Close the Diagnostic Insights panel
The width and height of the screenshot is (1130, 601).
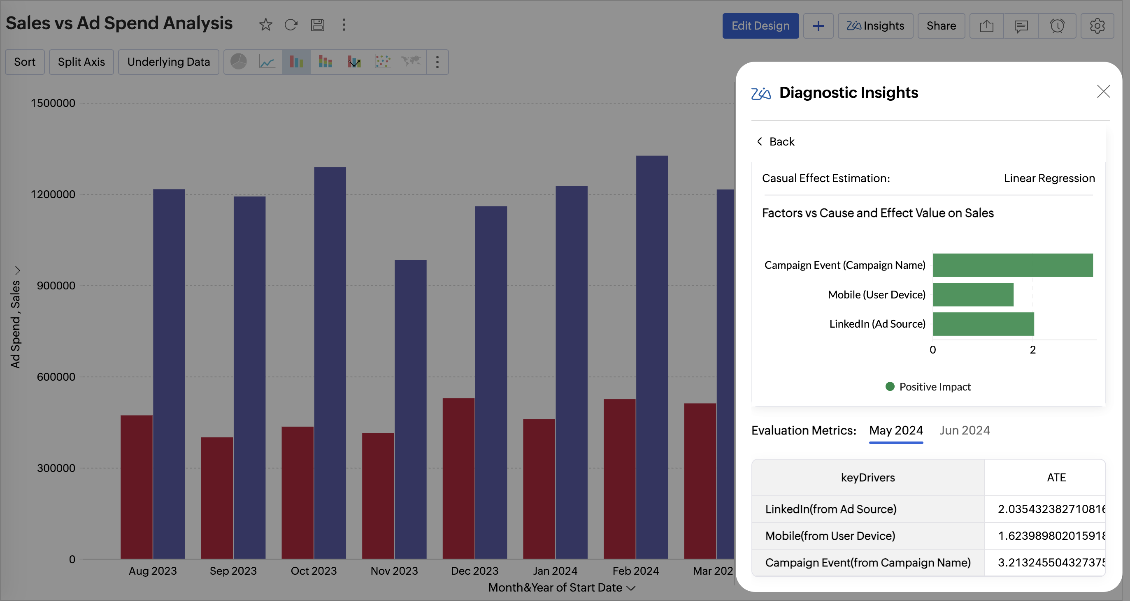(x=1103, y=91)
